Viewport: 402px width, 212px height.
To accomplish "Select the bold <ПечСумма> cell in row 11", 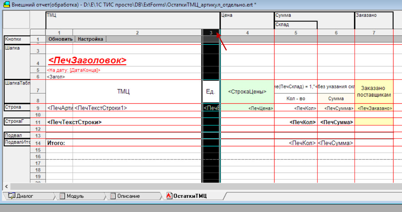I will 336,122.
